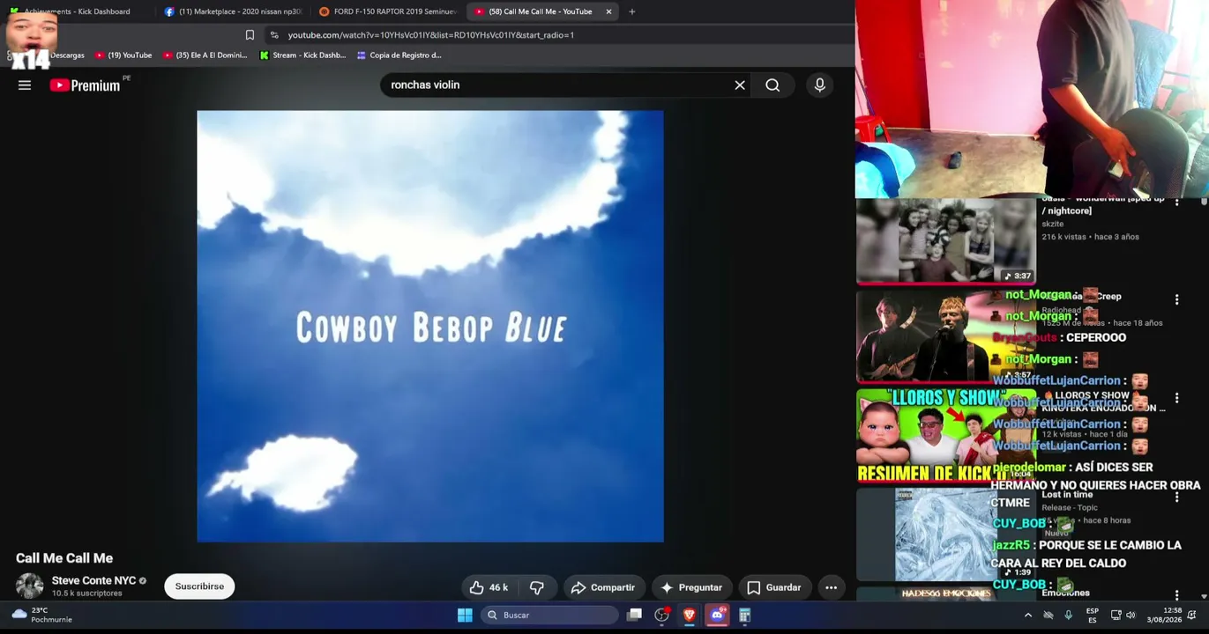
Task: Start voice search with the microphone icon
Action: (x=819, y=85)
